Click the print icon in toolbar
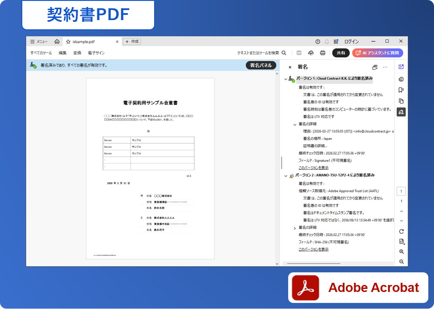The width and height of the screenshot is (434, 309). tap(323, 53)
